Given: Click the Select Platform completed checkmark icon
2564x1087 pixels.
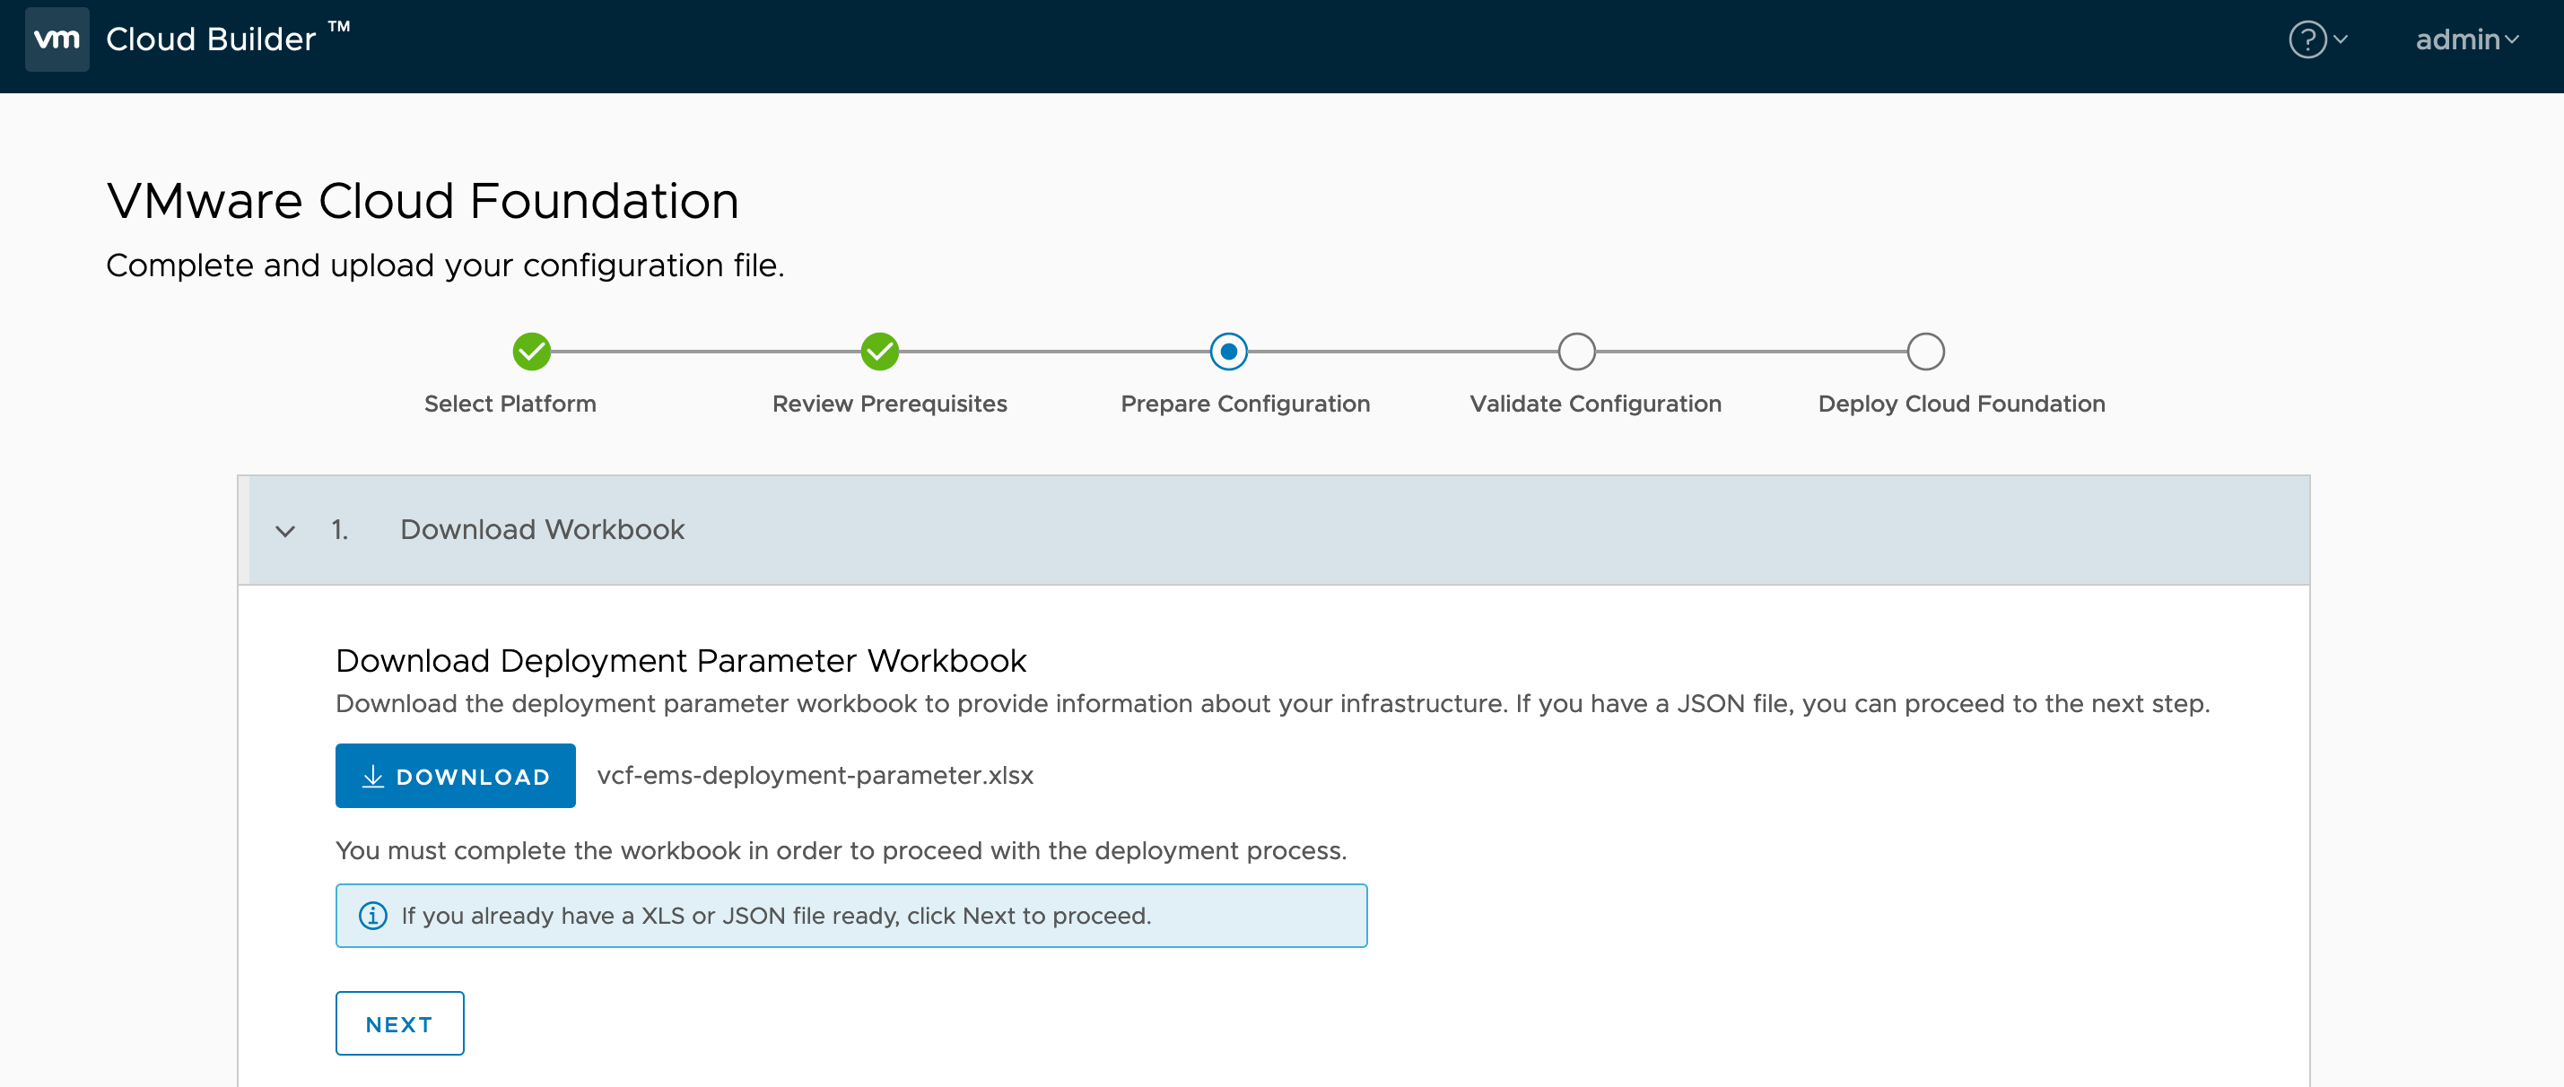Looking at the screenshot, I should pos(530,350).
